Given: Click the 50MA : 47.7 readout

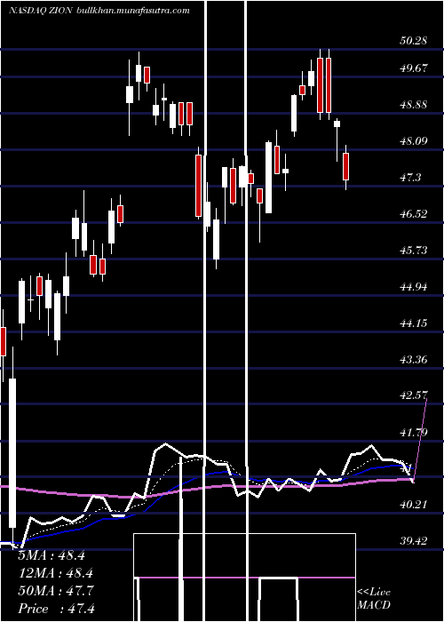Looking at the screenshot, I should pyautogui.click(x=56, y=591).
